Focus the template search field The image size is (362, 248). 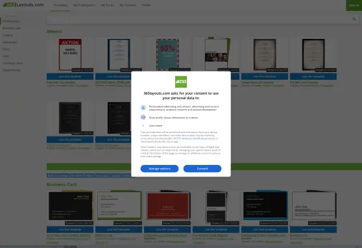click(x=199, y=19)
